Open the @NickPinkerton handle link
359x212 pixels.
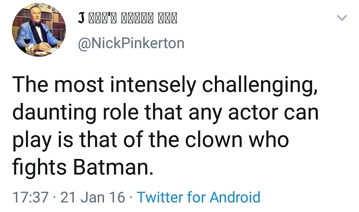131,44
